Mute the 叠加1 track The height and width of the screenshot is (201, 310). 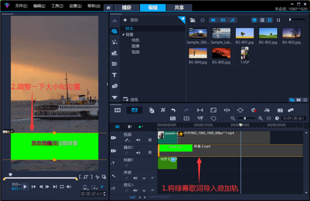(x=138, y=153)
